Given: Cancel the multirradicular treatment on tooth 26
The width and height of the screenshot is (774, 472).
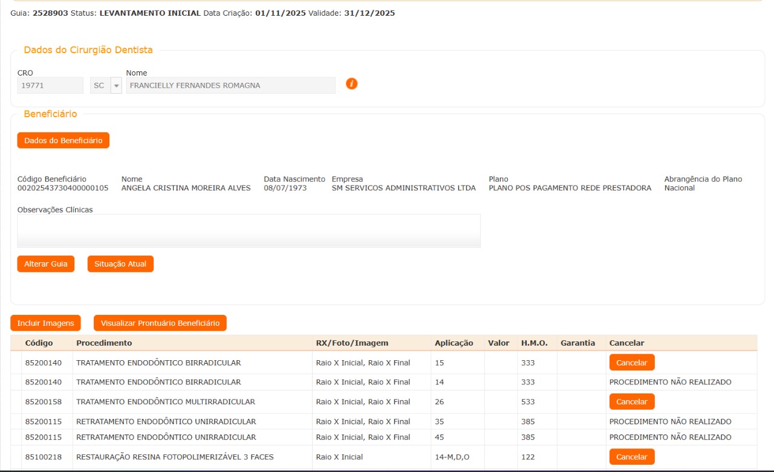Looking at the screenshot, I should [631, 402].
